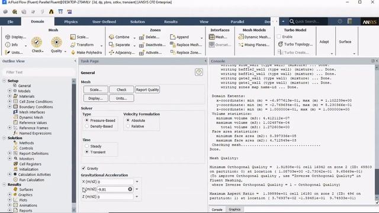Select Relative velocity formulation
Image resolution: width=379 pixels, height=213 pixels.
128,126
